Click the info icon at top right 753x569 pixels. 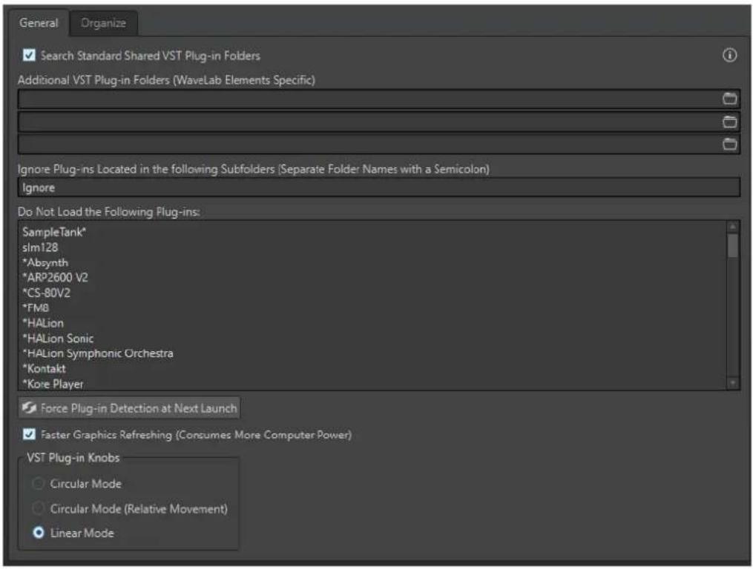[729, 55]
